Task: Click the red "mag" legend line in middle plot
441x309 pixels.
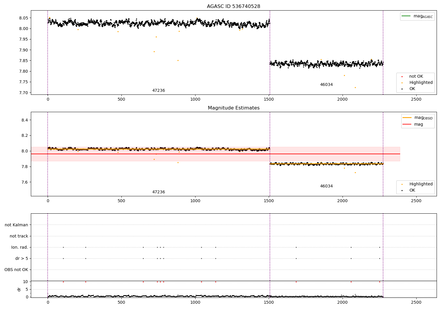Action: point(407,124)
